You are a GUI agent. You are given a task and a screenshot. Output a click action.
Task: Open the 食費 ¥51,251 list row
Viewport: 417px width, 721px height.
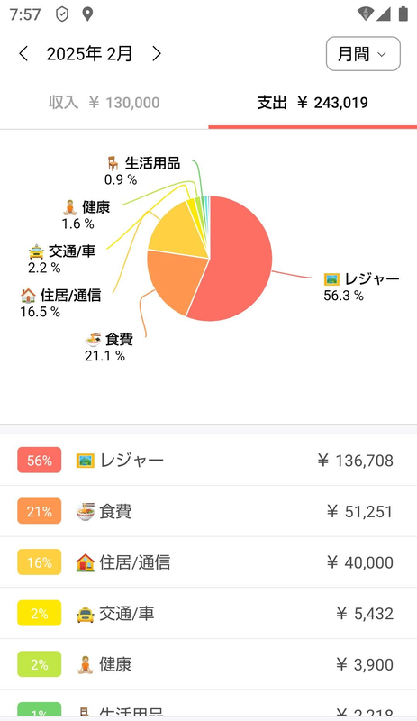coord(208,511)
